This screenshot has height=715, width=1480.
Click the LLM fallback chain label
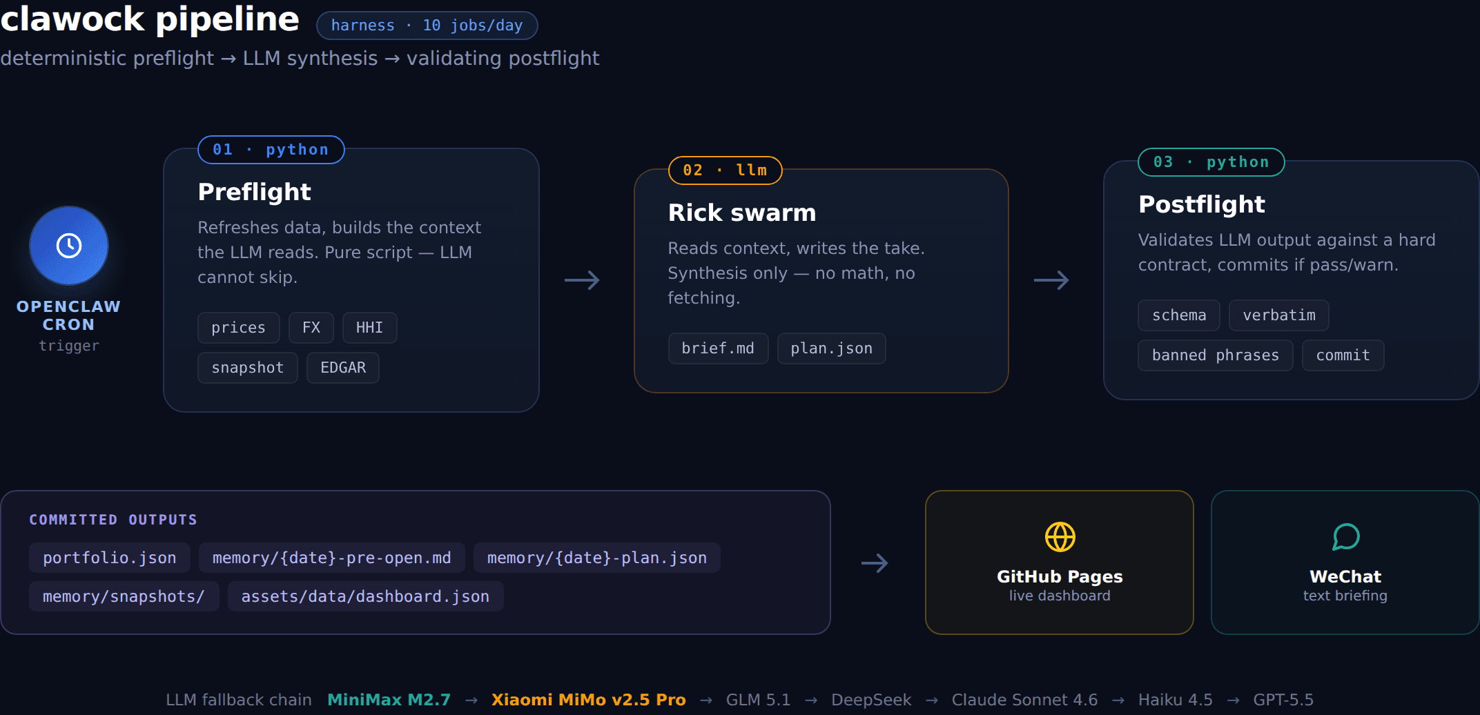point(239,700)
